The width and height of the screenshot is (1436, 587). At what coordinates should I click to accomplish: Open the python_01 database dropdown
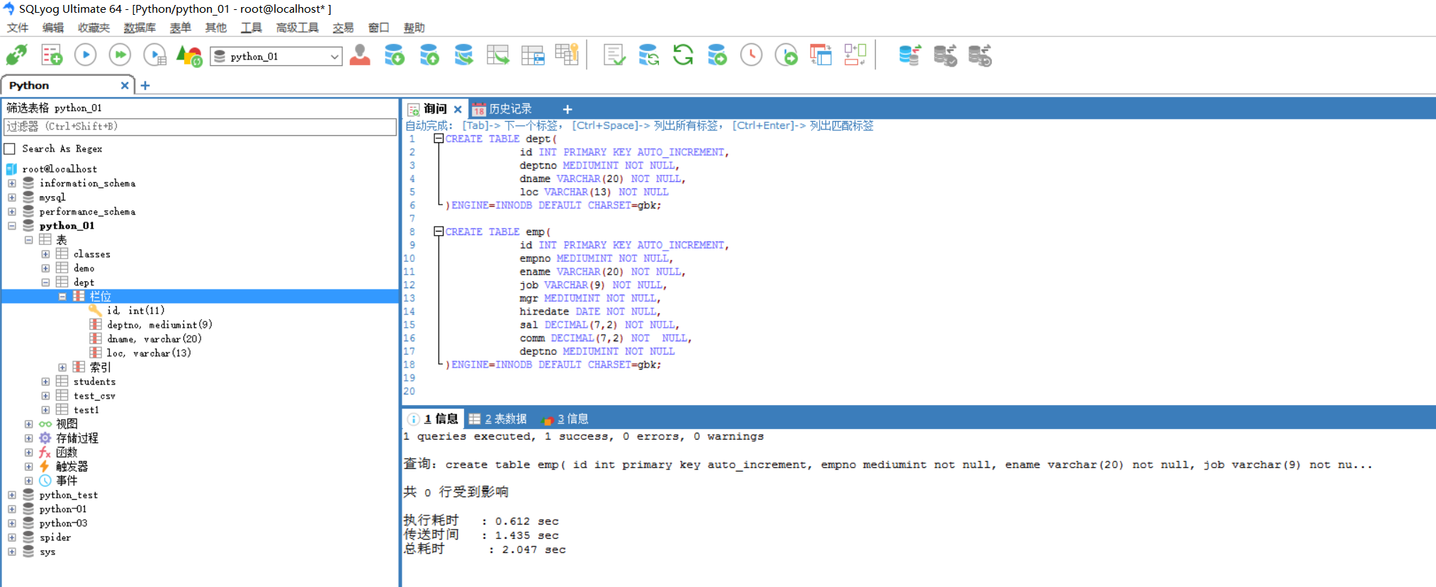click(334, 57)
